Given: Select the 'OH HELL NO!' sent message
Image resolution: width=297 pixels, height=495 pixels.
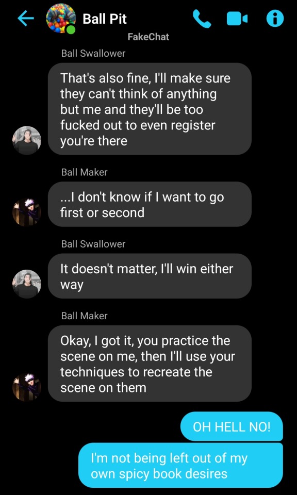Looking at the screenshot, I should (232, 426).
